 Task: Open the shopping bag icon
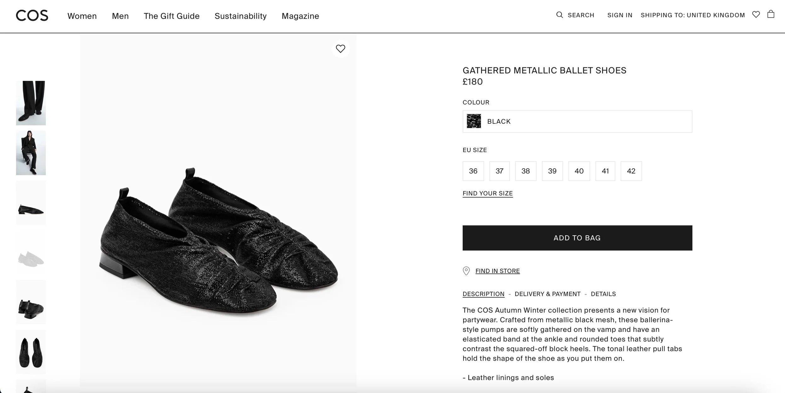(771, 14)
